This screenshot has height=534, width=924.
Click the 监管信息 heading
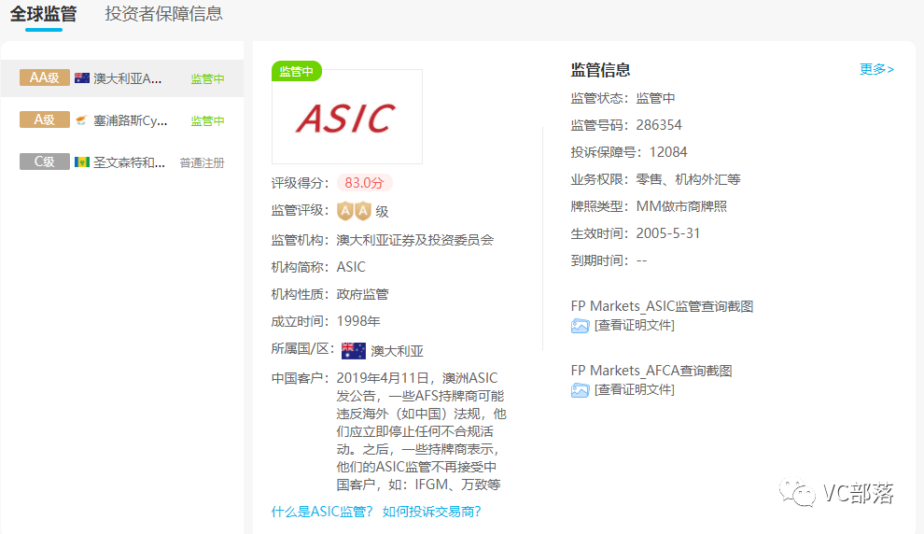click(600, 70)
